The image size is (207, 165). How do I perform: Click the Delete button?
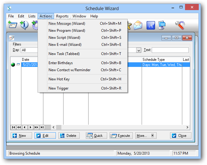click(x=69, y=136)
